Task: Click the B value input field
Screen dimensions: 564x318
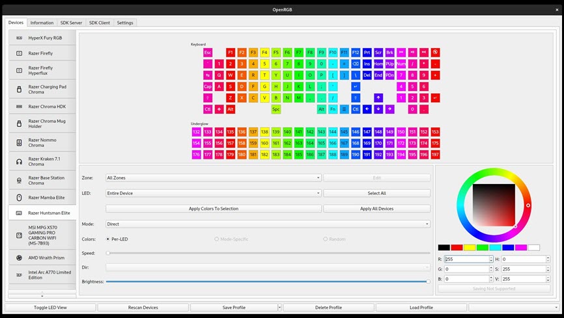Action: pyautogui.click(x=466, y=279)
